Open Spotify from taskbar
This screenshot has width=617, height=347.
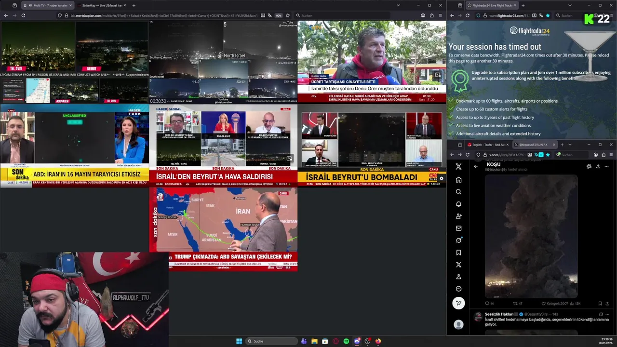346,341
